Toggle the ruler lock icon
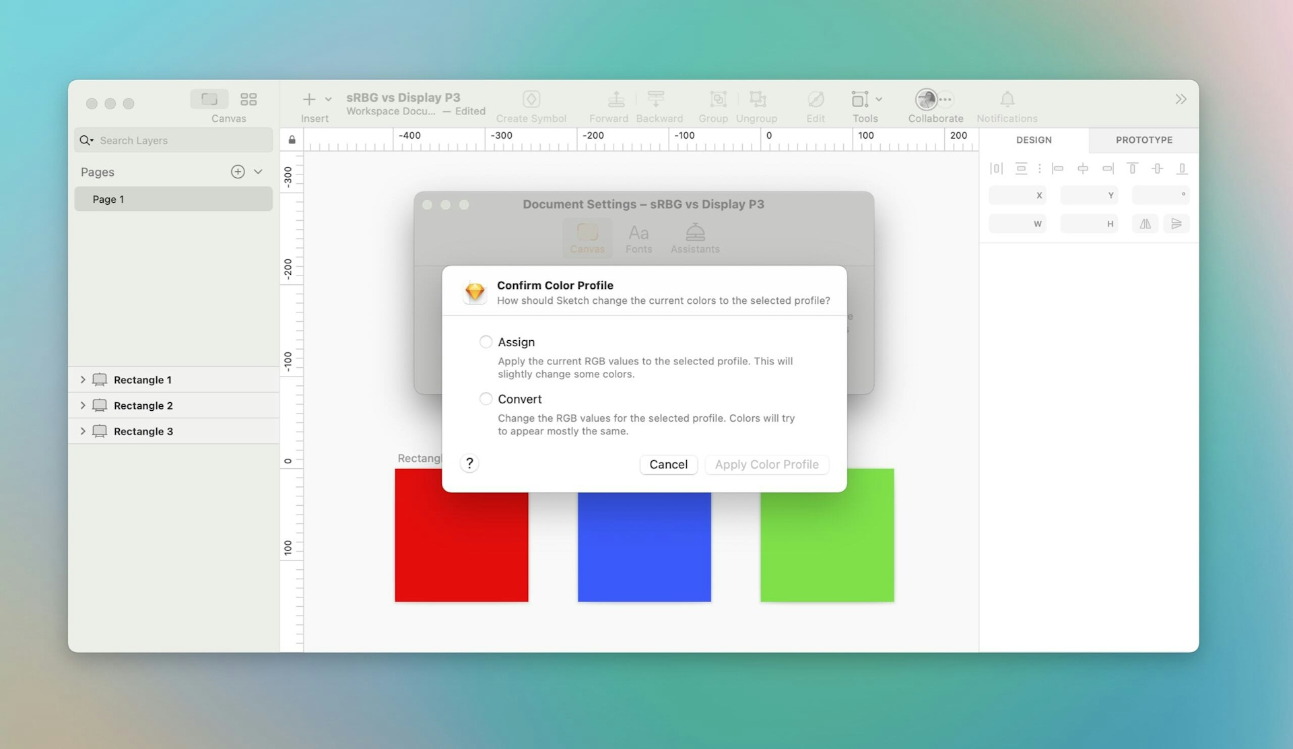Viewport: 1293px width, 749px height. 292,138
